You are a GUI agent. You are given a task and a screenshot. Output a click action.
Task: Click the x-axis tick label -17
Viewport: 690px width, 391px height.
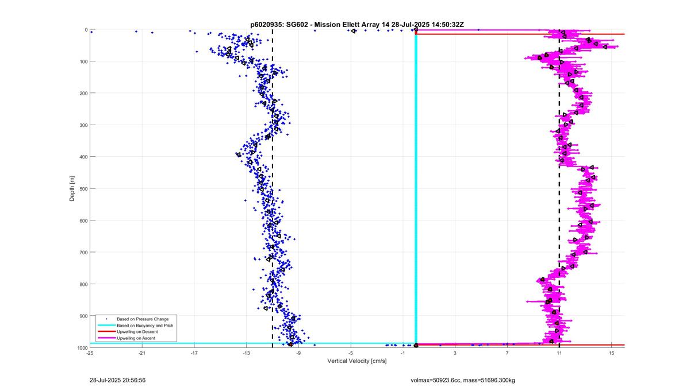pos(194,353)
